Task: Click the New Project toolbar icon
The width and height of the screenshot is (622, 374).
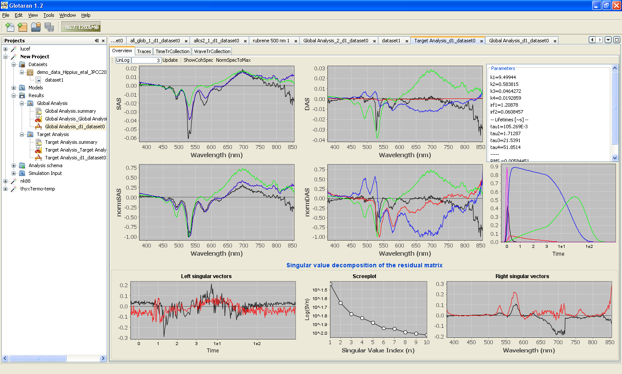Action: [x=22, y=27]
